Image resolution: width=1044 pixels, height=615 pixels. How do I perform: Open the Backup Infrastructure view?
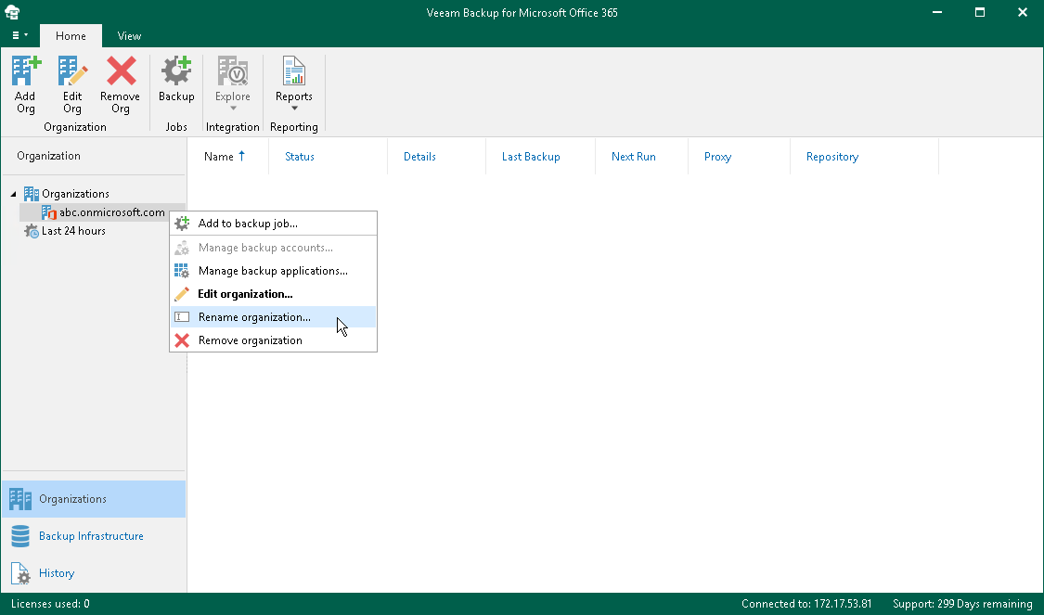coord(94,536)
